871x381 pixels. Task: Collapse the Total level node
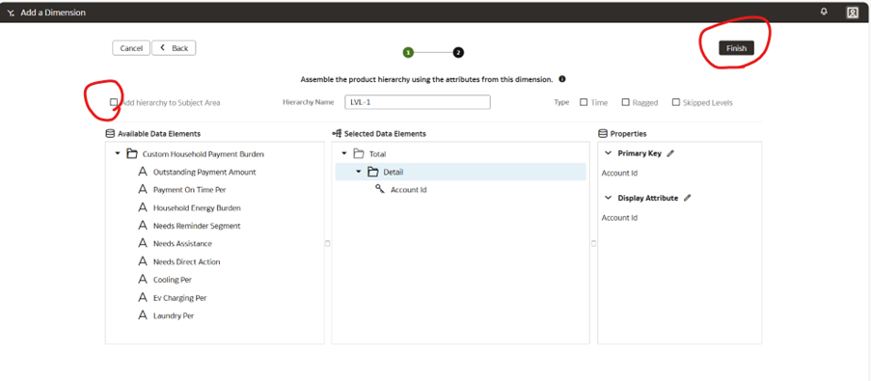click(x=343, y=153)
